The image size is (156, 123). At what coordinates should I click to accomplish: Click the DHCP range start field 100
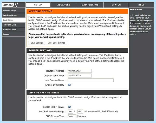pos(70,112)
